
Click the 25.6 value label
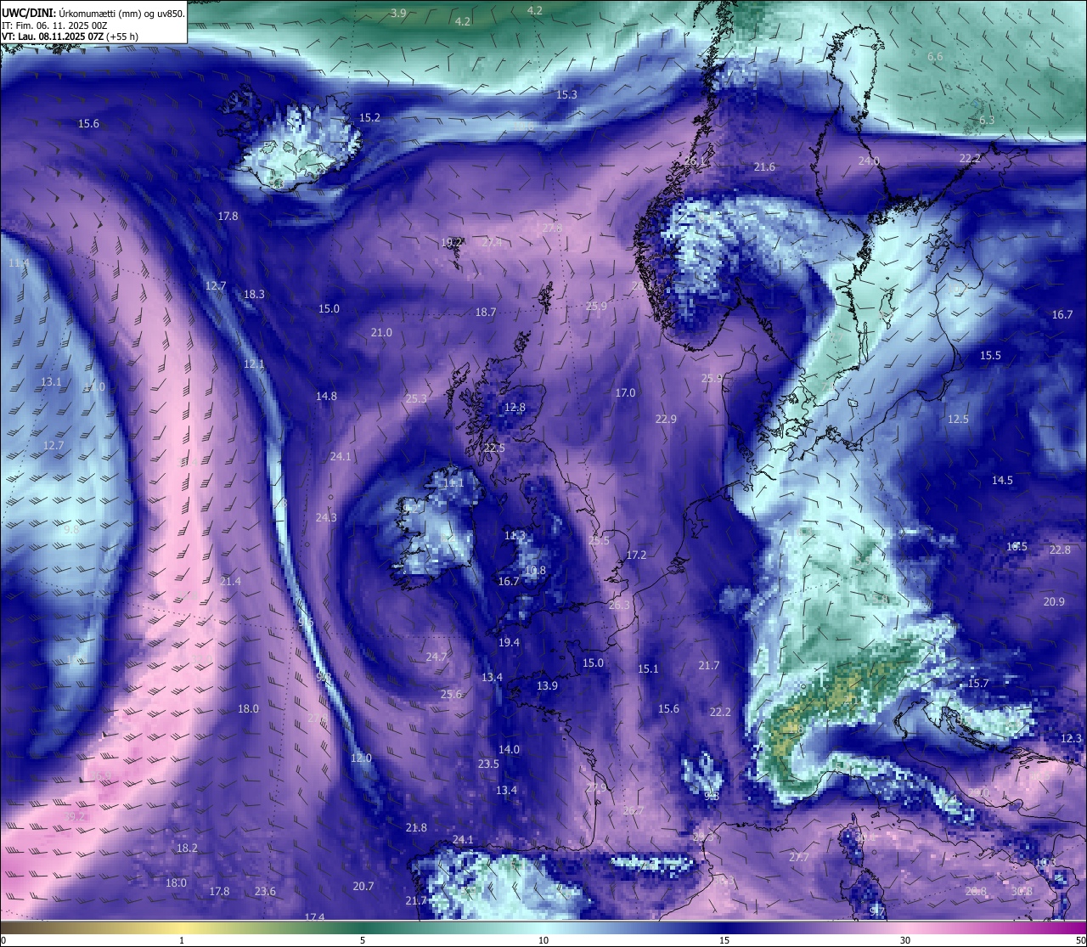pos(451,694)
